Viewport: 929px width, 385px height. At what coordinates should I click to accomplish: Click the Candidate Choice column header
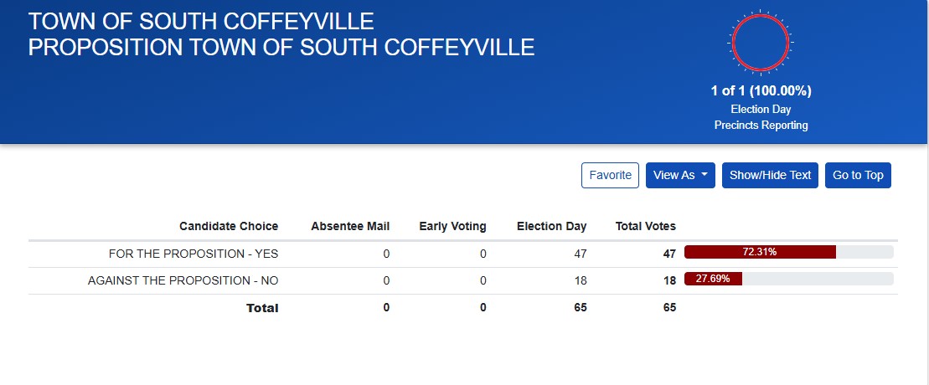(x=229, y=226)
